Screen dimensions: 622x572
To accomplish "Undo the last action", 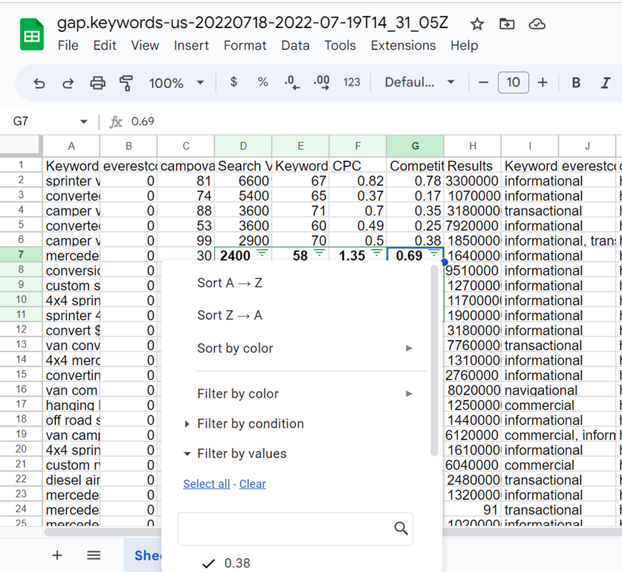I will pos(39,82).
